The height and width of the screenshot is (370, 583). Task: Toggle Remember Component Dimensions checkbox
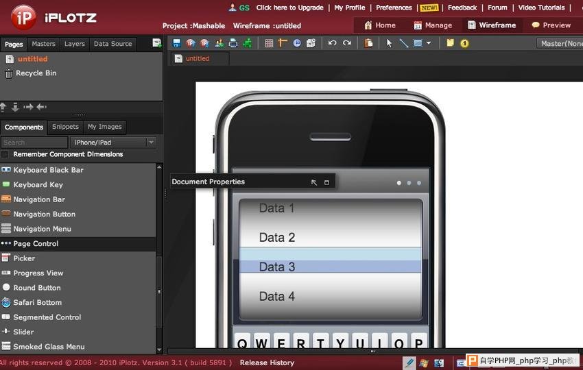5,154
